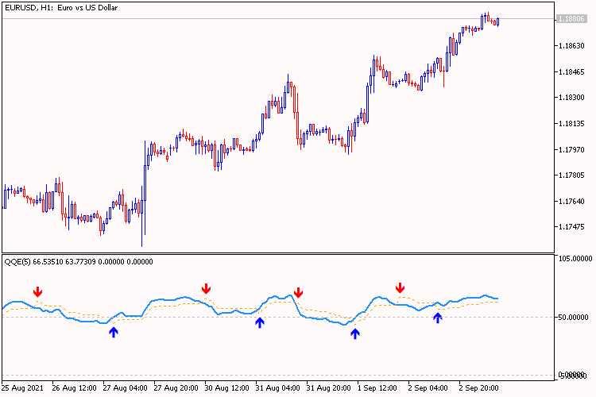Click the 31 Aug 04:00 time label
Image resolution: width=596 pixels, height=397 pixels.
277,389
